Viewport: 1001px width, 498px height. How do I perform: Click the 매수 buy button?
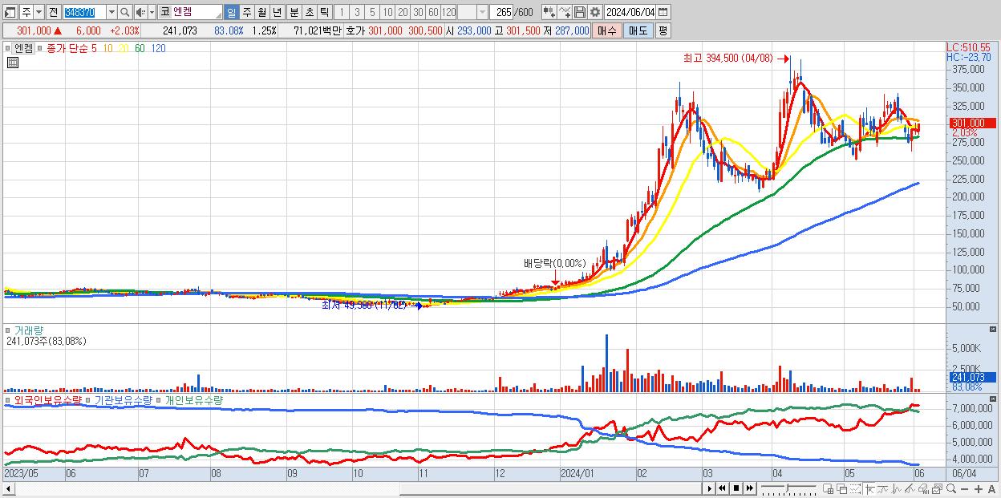click(x=607, y=30)
